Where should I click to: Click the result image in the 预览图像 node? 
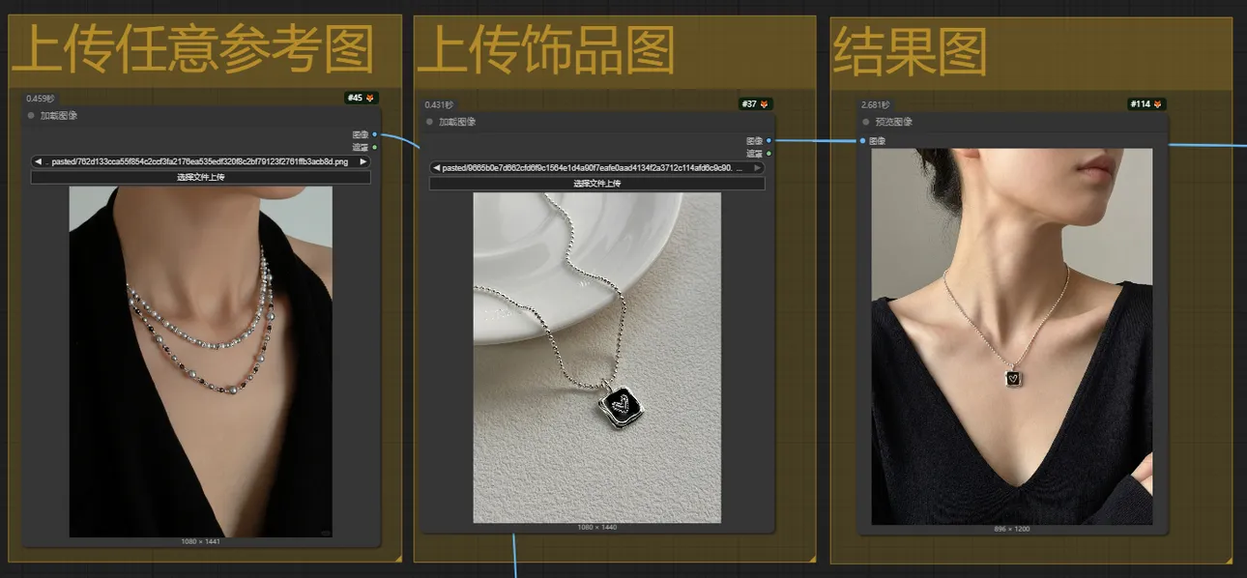pyautogui.click(x=1011, y=336)
